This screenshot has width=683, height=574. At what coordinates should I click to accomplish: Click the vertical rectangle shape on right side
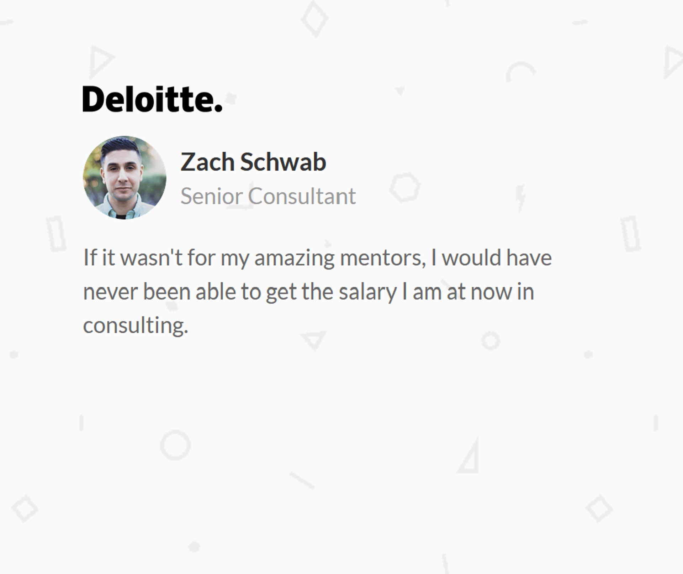coord(631,234)
